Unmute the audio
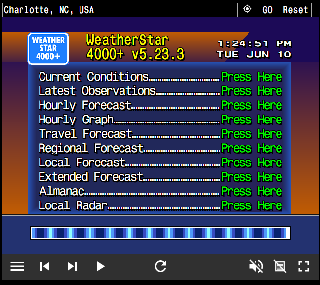The width and height of the screenshot is (320, 285). pyautogui.click(x=256, y=266)
